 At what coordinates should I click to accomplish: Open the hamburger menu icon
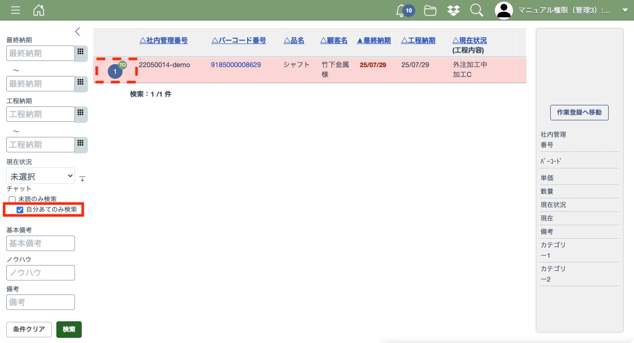[16, 10]
